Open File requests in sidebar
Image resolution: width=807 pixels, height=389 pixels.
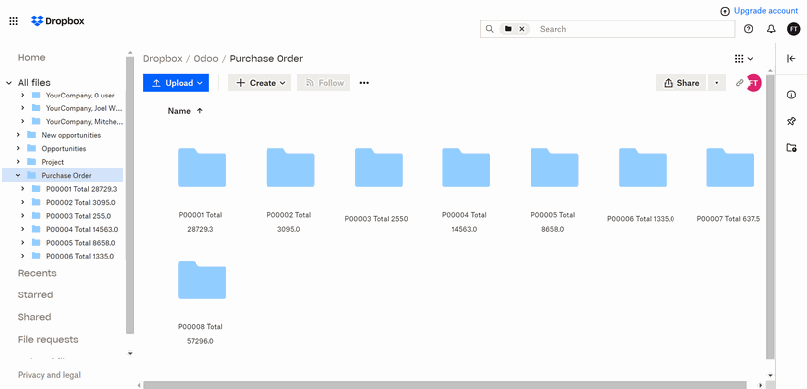(x=48, y=339)
